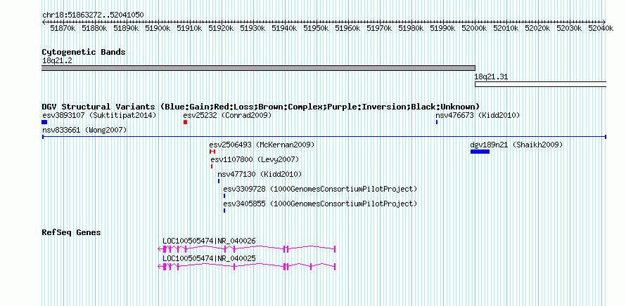Viewport: 626px width, 306px height.
Task: Click the nsv476673 blue variant marker
Action: [437, 122]
